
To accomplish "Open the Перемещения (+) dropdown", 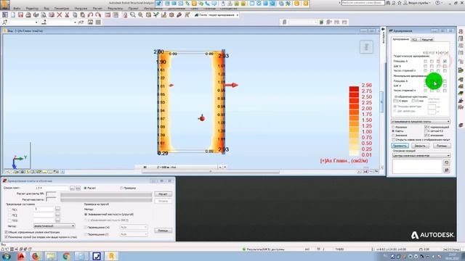I will click(134, 227).
